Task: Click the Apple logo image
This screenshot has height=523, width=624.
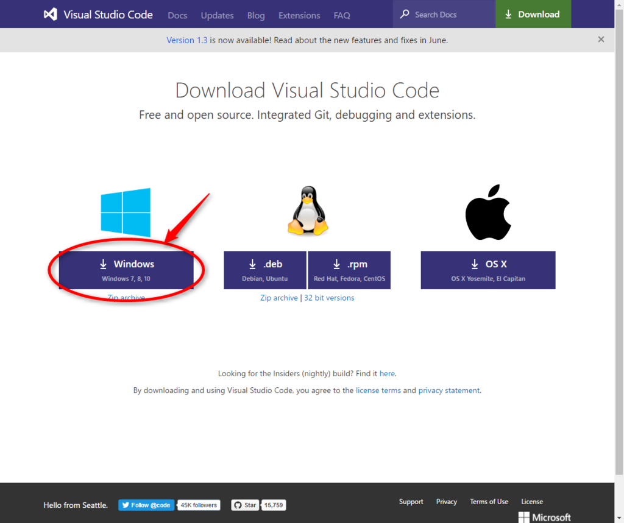Action: (488, 212)
